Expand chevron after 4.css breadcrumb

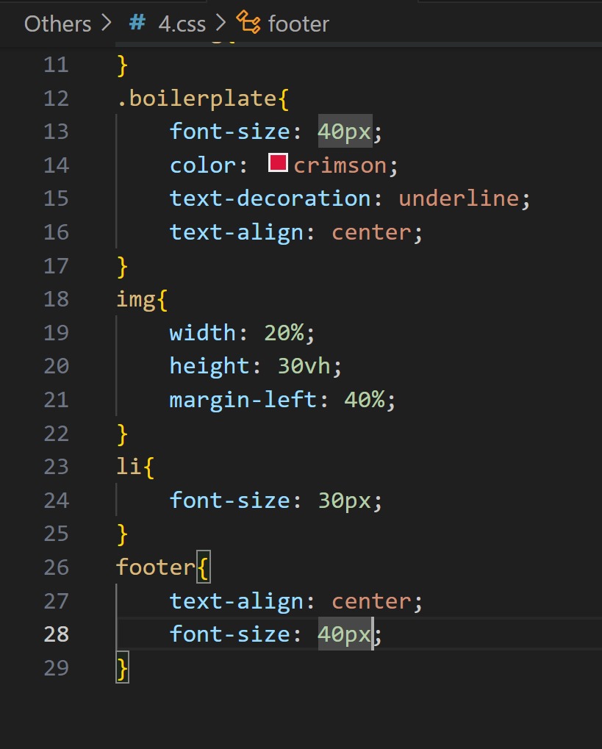pos(221,23)
